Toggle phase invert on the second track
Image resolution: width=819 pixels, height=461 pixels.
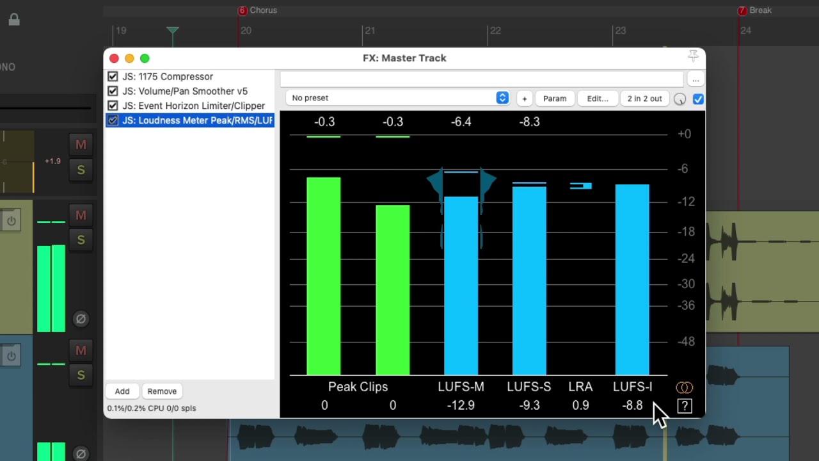pyautogui.click(x=81, y=318)
